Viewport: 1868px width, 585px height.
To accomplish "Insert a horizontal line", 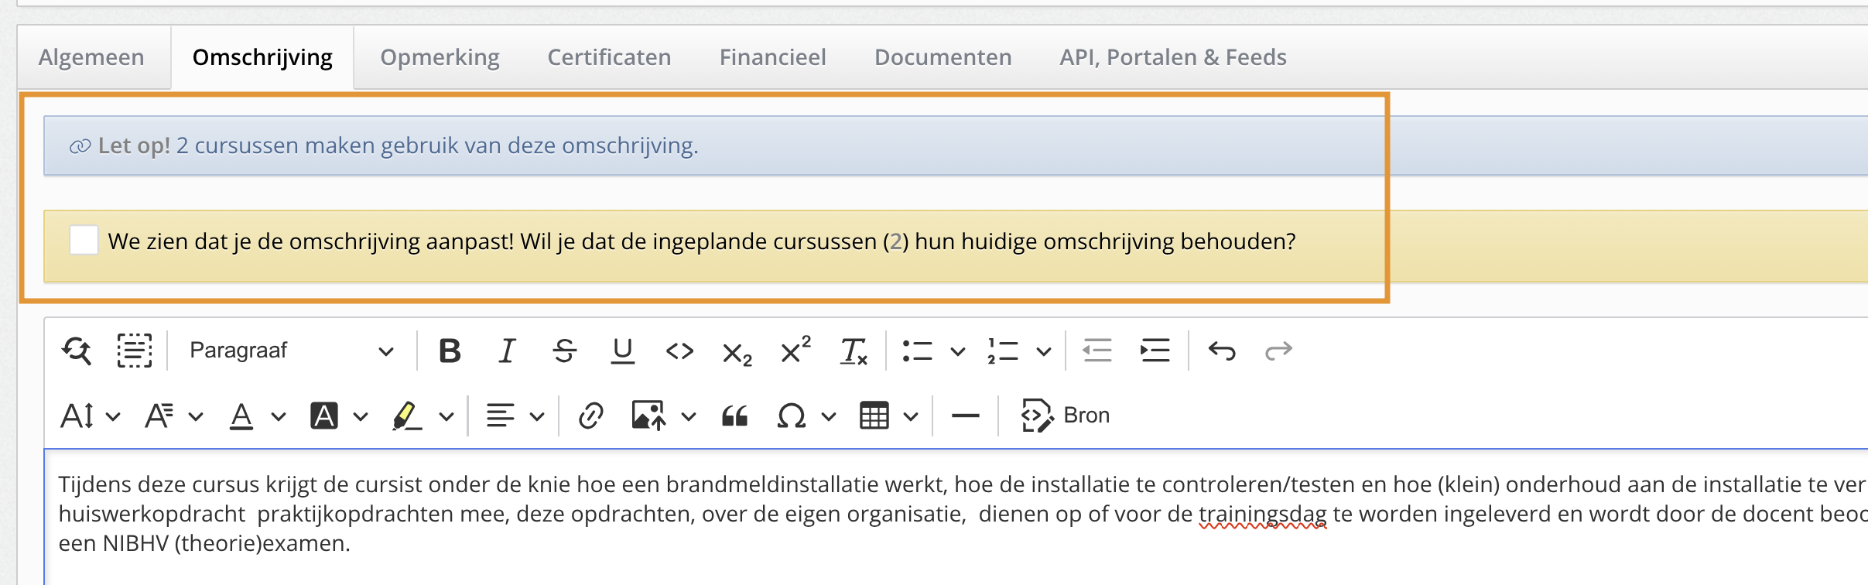I will pos(965,416).
